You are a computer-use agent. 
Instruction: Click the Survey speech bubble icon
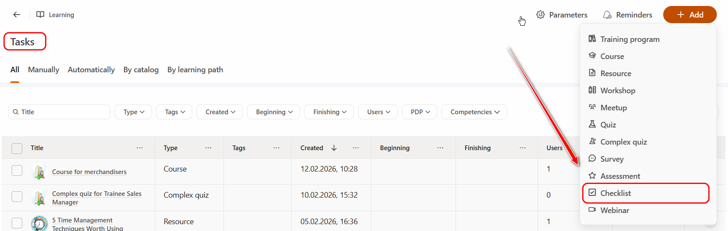tap(592, 158)
